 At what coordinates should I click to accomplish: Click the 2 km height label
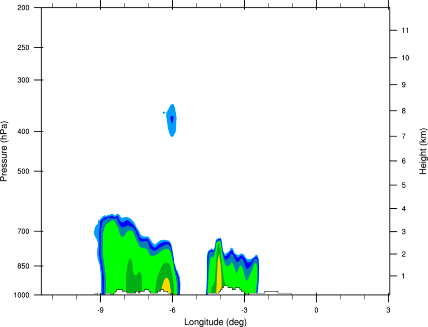pos(404,254)
